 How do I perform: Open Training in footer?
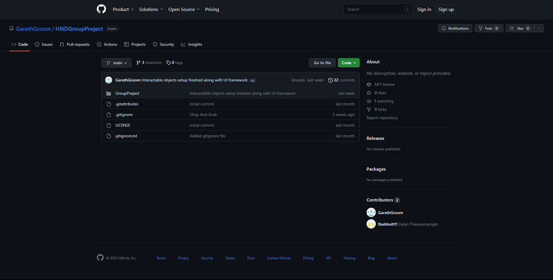click(349, 258)
